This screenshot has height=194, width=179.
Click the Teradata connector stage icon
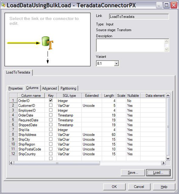point(47,43)
